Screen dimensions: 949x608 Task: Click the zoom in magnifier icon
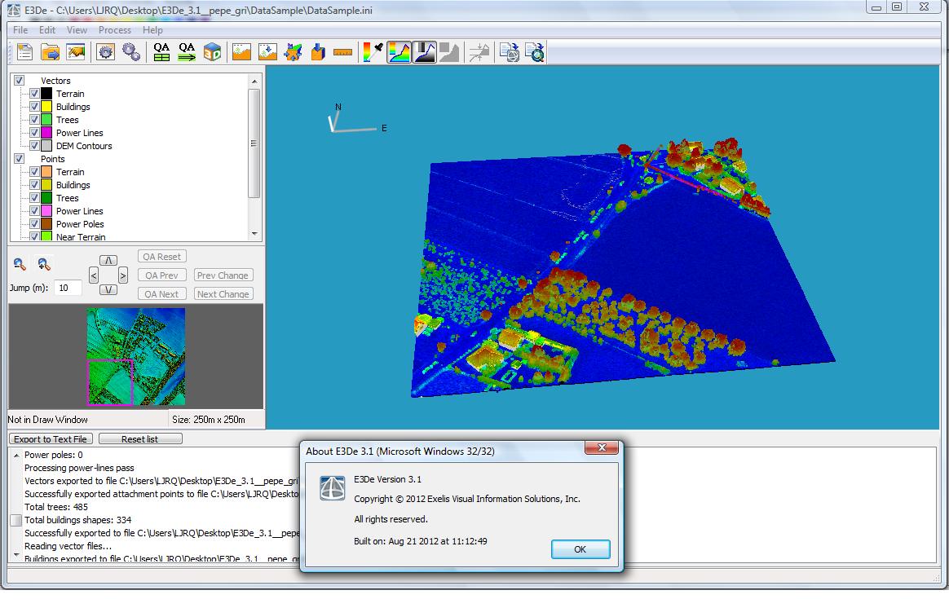pyautogui.click(x=43, y=264)
